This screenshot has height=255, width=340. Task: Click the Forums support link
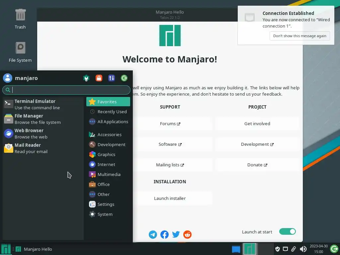[170, 124]
